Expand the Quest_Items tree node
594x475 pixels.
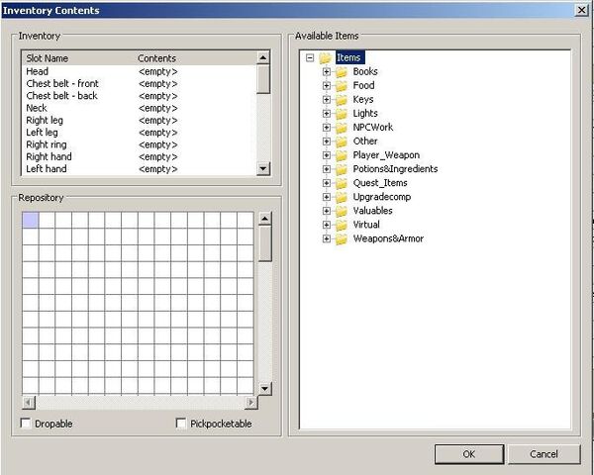tap(326, 183)
